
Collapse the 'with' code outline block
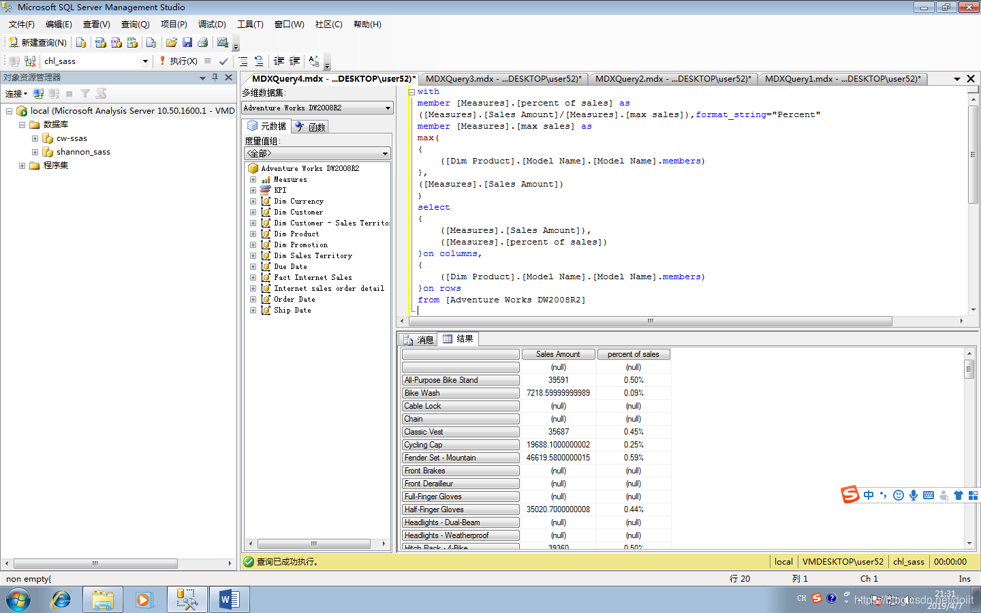[x=411, y=92]
